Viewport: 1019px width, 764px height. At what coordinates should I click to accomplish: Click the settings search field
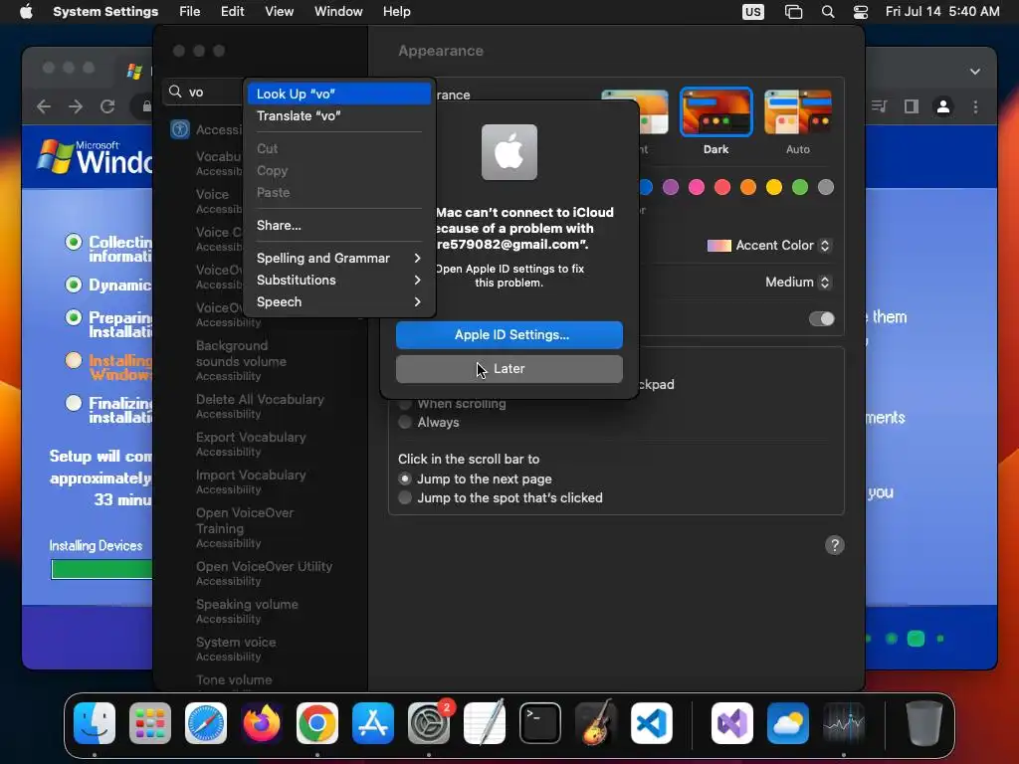click(203, 92)
